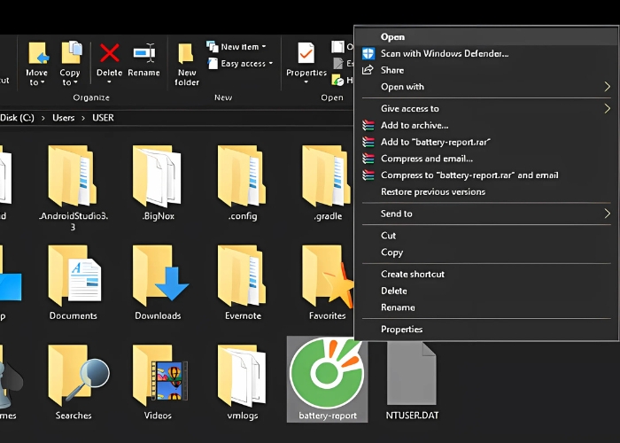The height and width of the screenshot is (443, 620).
Task: Select Add to archive in context menu
Action: tap(415, 126)
